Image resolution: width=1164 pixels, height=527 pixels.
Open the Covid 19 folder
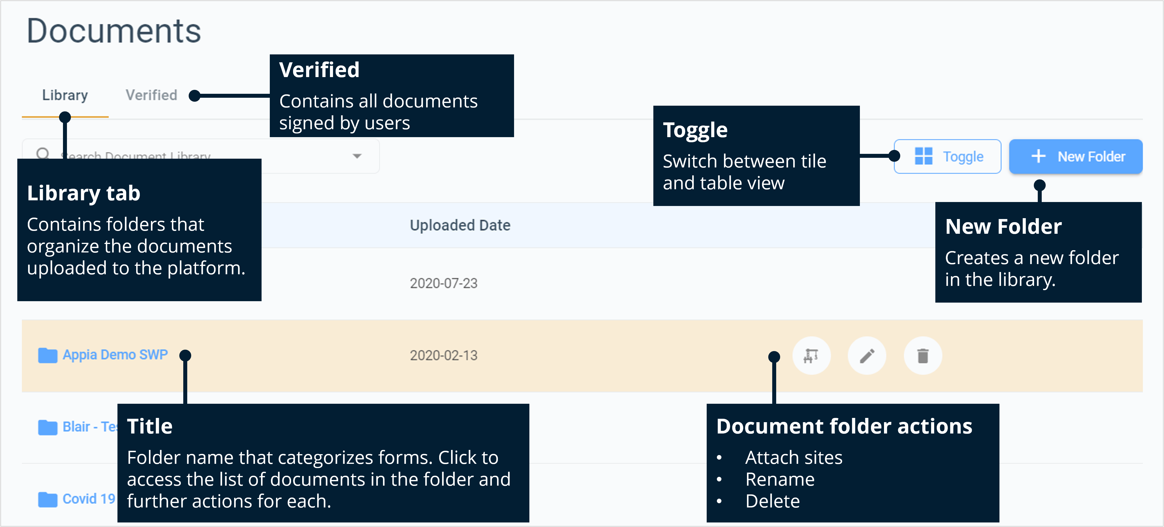pyautogui.click(x=88, y=500)
